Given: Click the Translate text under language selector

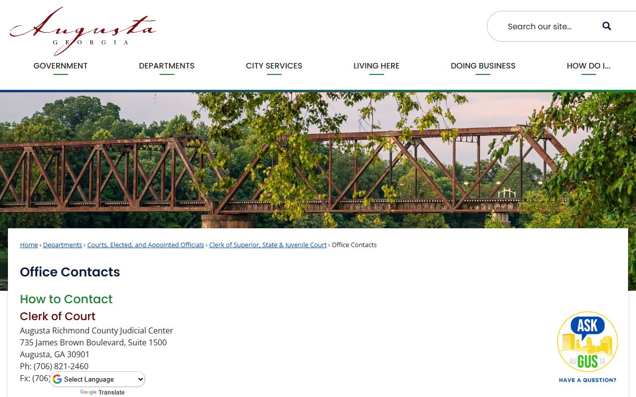Looking at the screenshot, I should pos(112,393).
